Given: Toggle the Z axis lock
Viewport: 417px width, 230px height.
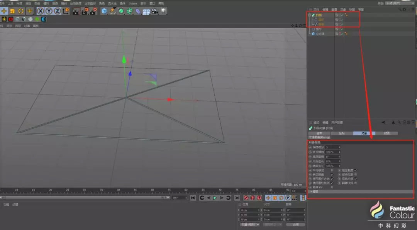Looking at the screenshot, I should click(57, 11).
